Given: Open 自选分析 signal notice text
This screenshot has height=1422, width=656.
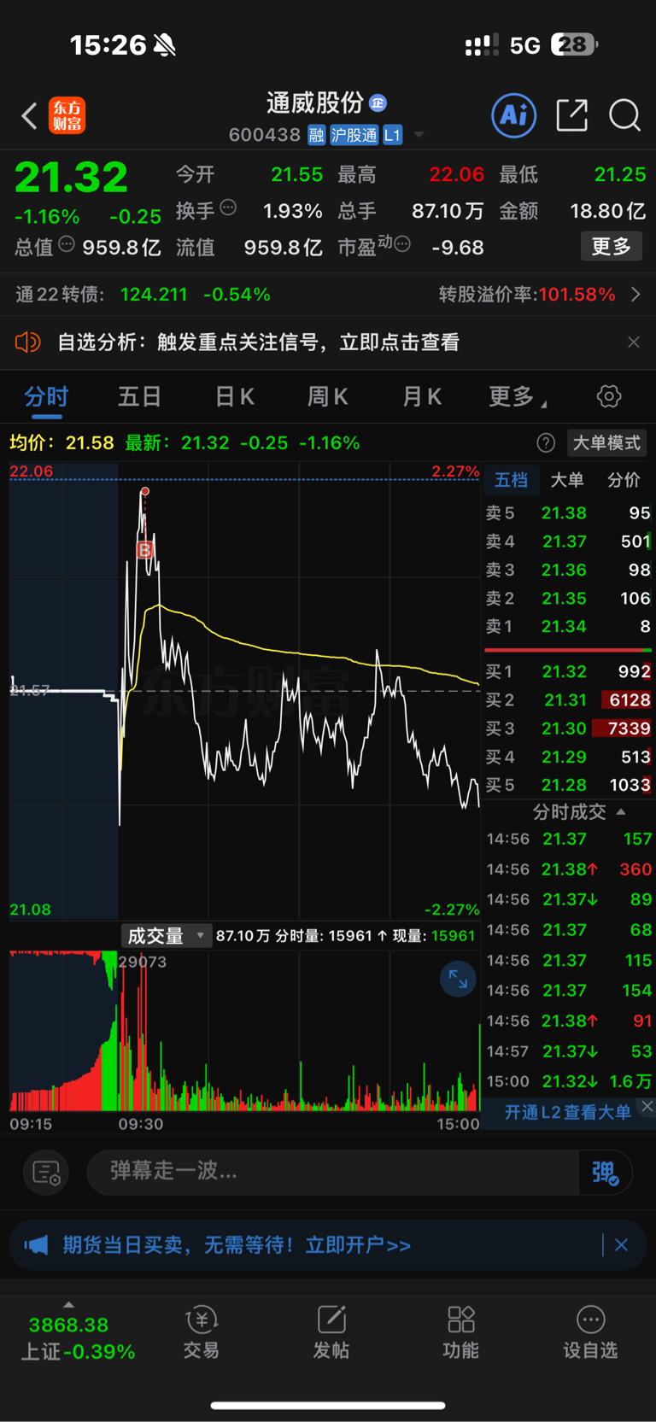Looking at the screenshot, I should point(258,342).
